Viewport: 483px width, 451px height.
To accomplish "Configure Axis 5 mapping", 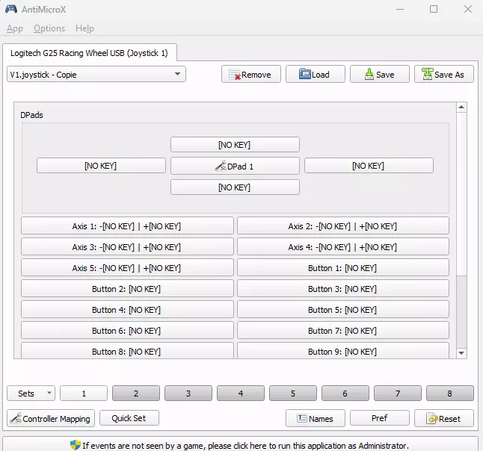I will click(x=127, y=268).
